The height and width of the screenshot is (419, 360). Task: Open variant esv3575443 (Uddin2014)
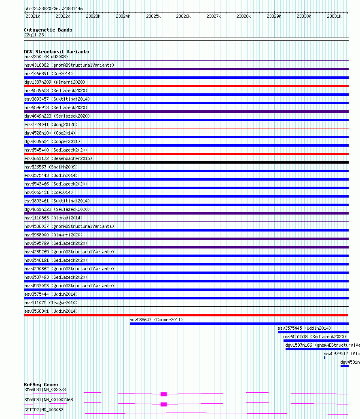tap(51, 176)
